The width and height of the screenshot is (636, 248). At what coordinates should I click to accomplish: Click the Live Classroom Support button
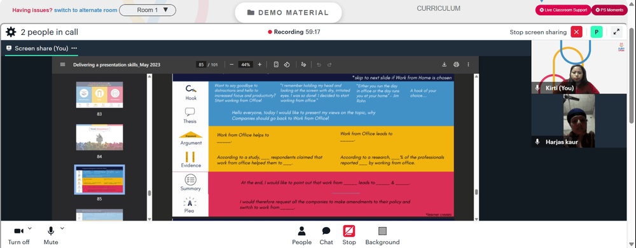click(x=563, y=10)
